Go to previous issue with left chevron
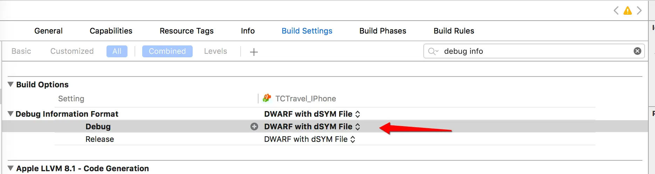Viewport: 655px width, 174px height. point(616,10)
